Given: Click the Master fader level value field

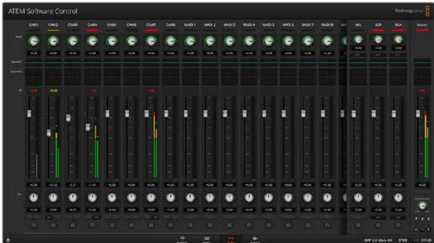Looking at the screenshot, I should point(422,185).
